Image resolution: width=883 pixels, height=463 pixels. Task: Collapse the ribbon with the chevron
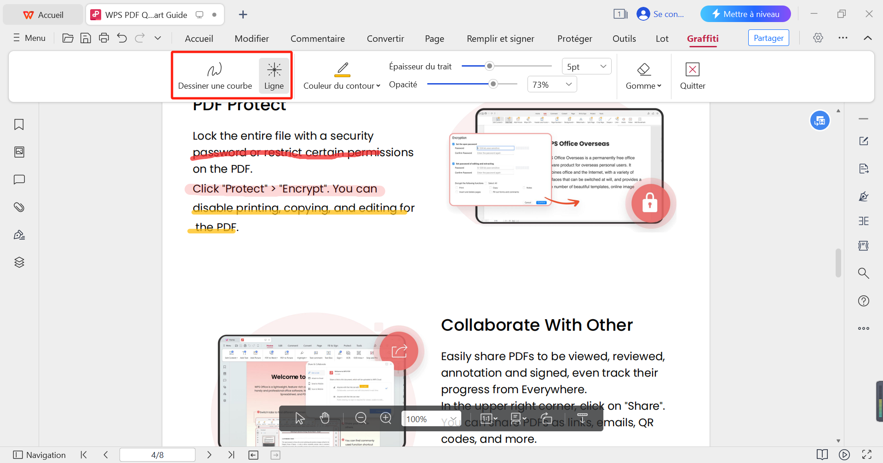point(868,38)
